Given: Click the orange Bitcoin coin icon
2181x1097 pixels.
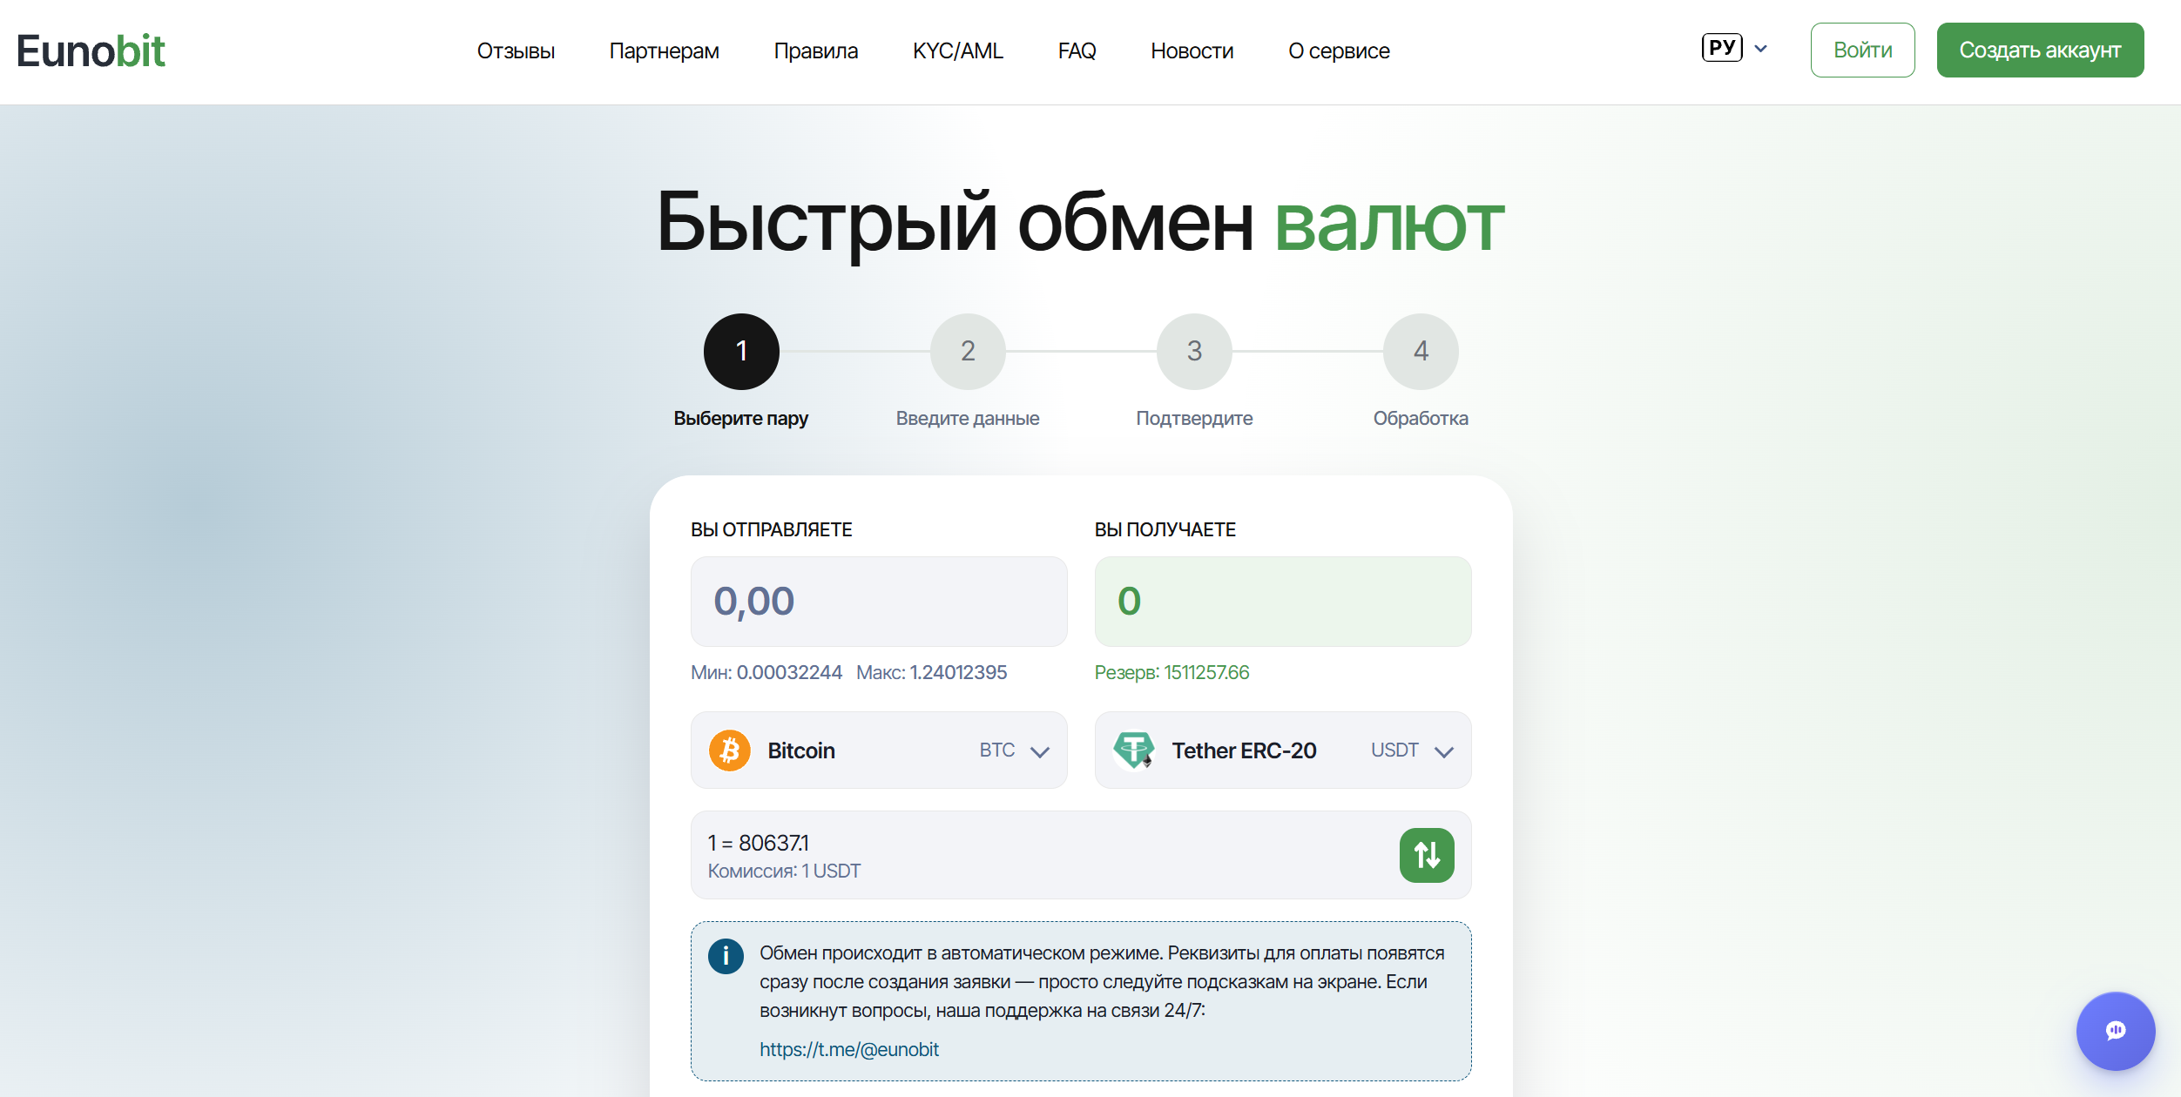Looking at the screenshot, I should (730, 750).
